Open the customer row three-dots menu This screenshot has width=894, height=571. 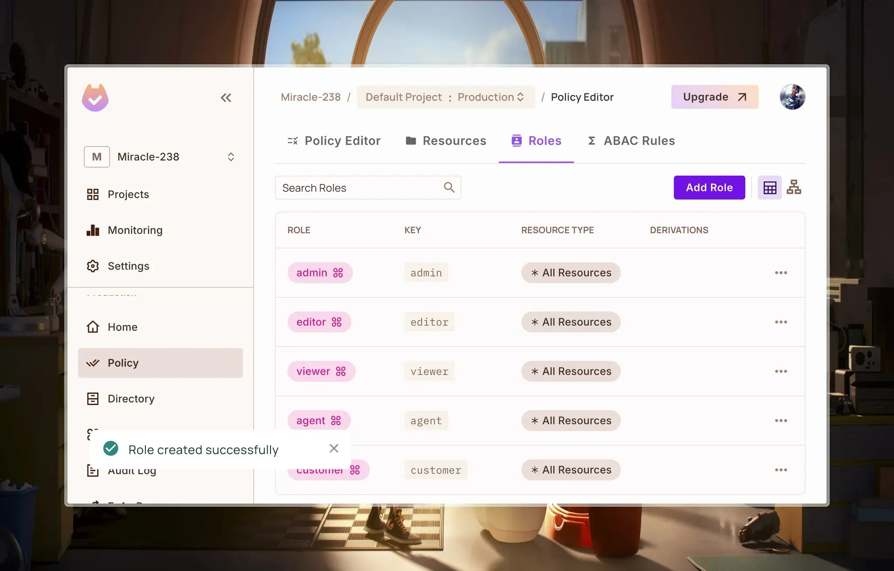pyautogui.click(x=781, y=470)
